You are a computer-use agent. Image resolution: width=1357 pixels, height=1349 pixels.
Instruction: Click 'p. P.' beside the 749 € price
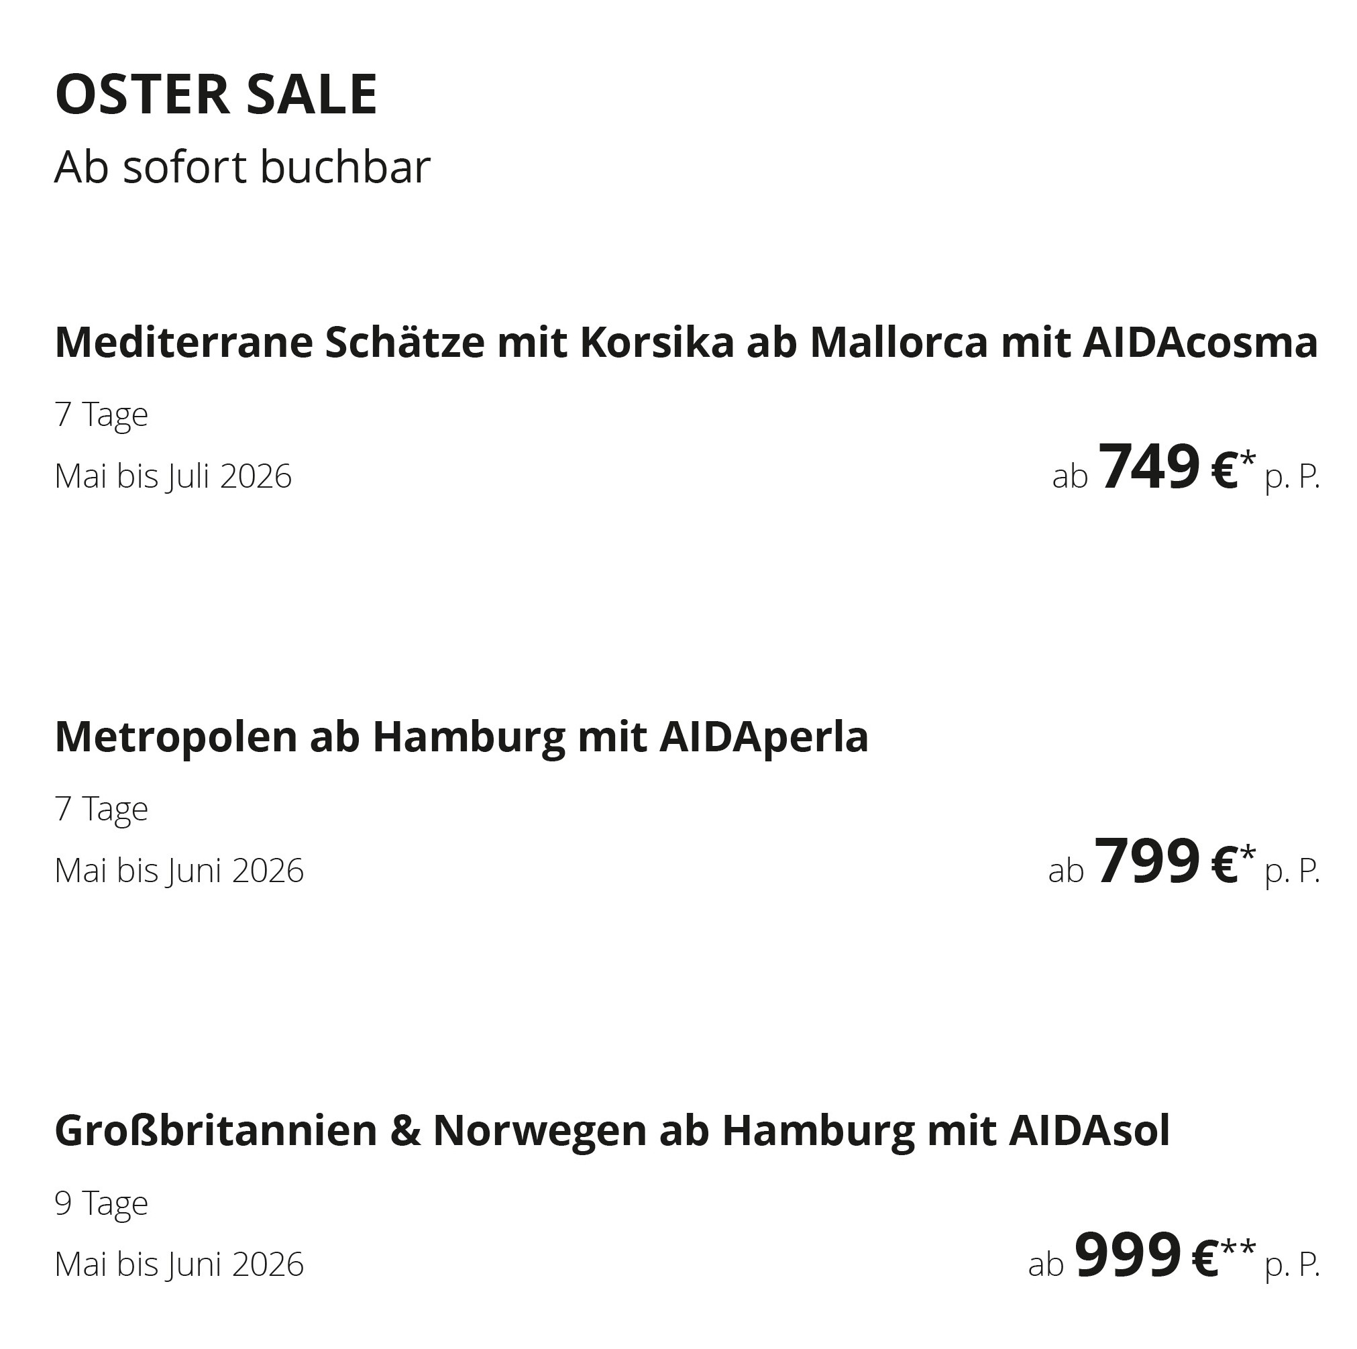point(1292,477)
